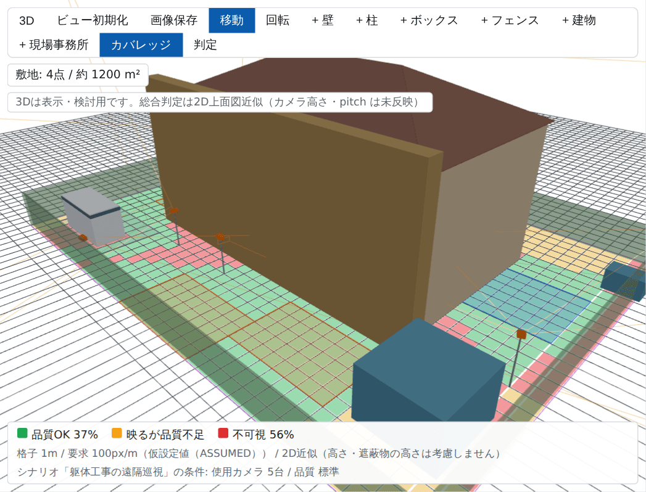The image size is (646, 492).
Task: Select camera marker next to gray office
Action: pyautogui.click(x=83, y=237)
